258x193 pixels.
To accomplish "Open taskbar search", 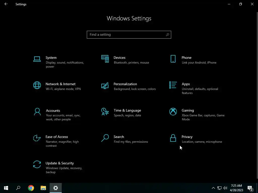I will pyautogui.click(x=18, y=188).
